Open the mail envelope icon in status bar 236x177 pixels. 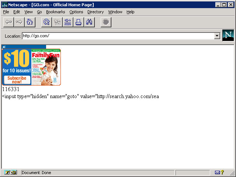pos(217,172)
